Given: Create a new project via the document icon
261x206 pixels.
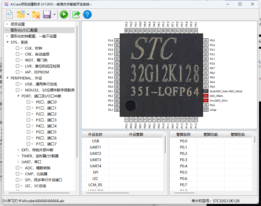Looking at the screenshot, I should pos(9,14).
